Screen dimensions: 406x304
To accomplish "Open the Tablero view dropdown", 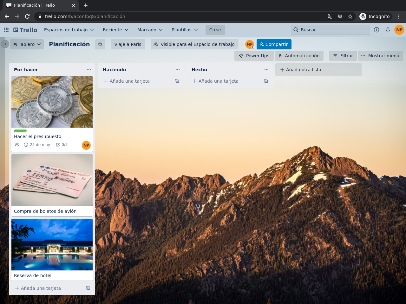I will (27, 44).
